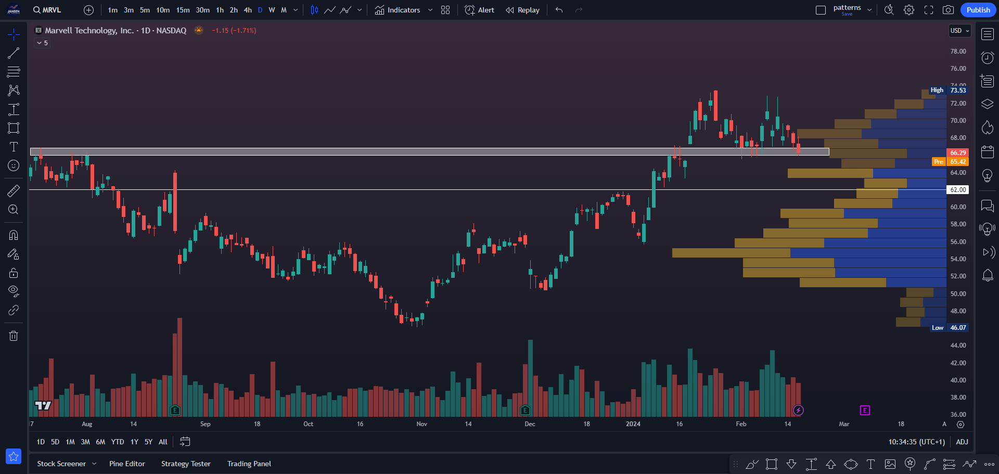Open the hotlists flame panel
Screen dimensions: 999x474
point(988,127)
